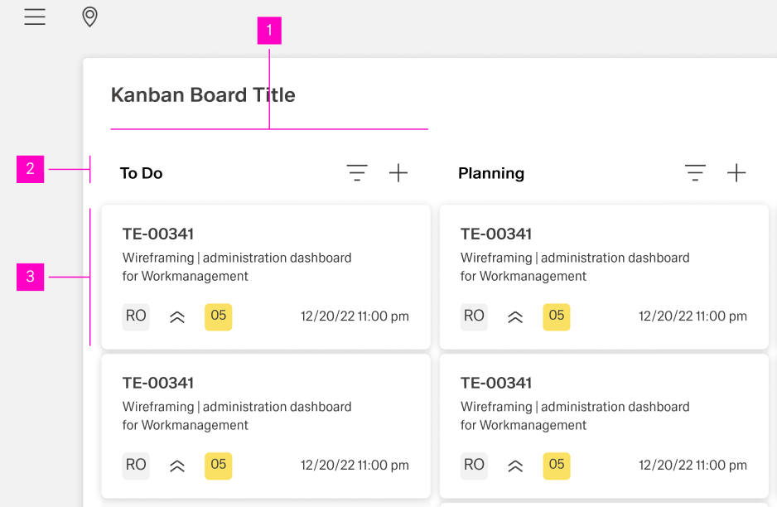777x507 pixels.
Task: Click yellow 05 badge on first To Do card
Action: (219, 316)
